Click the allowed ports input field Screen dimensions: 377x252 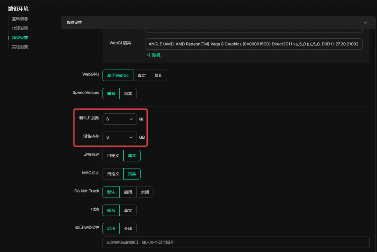[236, 242]
